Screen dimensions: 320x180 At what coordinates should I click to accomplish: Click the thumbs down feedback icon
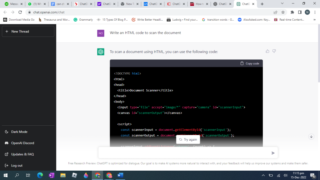274,51
